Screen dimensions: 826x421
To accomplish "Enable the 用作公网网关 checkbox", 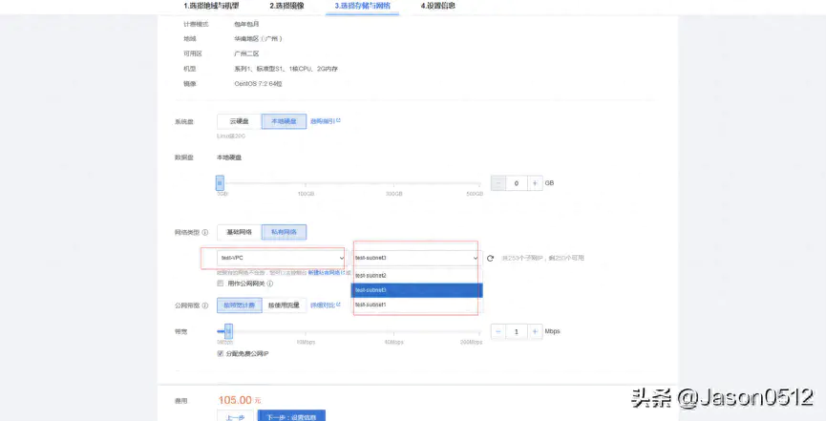I will pos(221,284).
